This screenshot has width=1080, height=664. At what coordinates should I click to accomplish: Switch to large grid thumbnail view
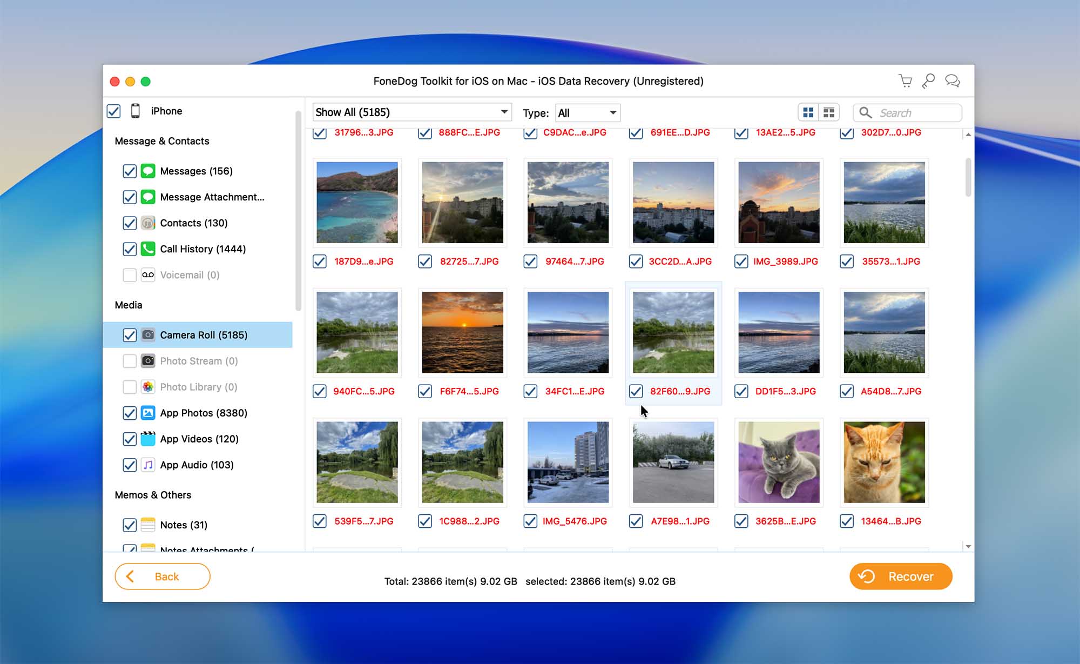tap(808, 112)
